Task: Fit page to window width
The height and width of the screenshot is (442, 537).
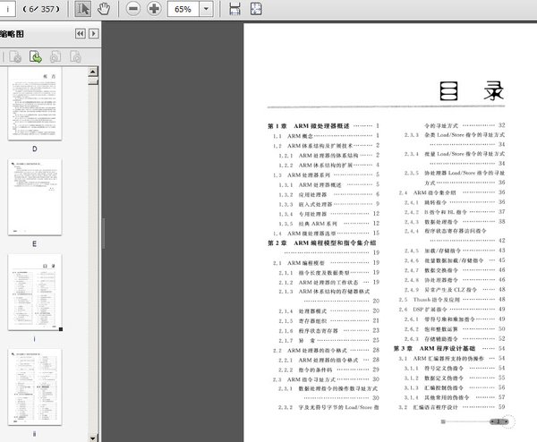Action: point(234,9)
